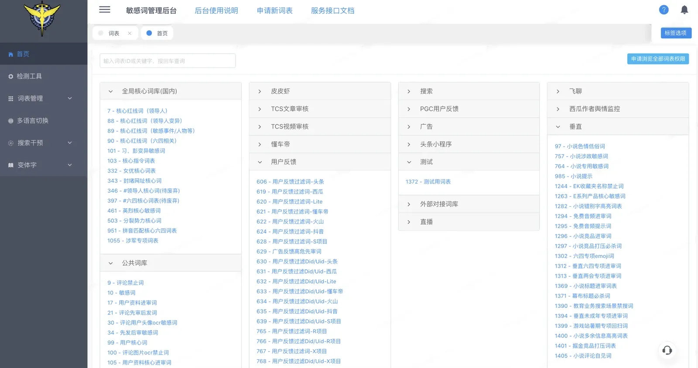Expand the 搜索 section
Viewport: 698px width, 368px height.
point(469,91)
